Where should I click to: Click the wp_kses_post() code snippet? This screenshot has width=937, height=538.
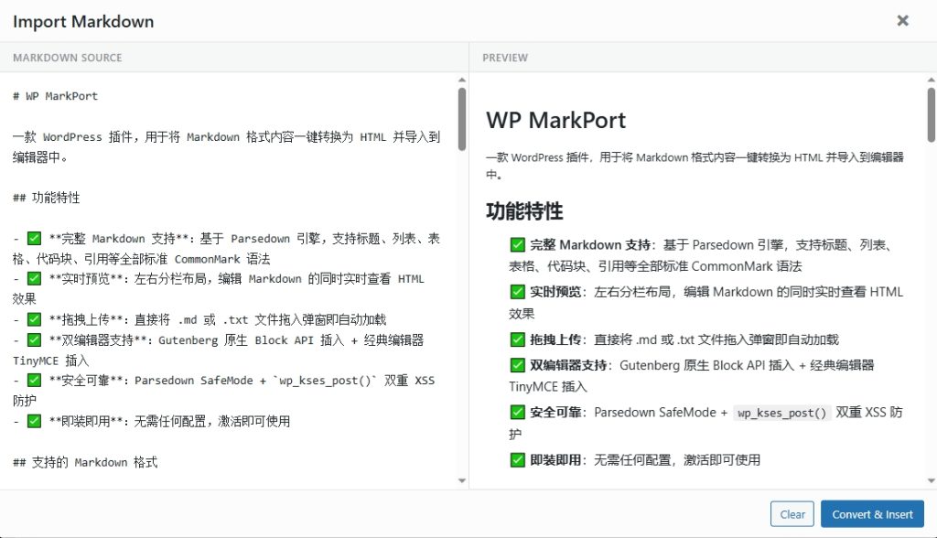[x=782, y=413]
